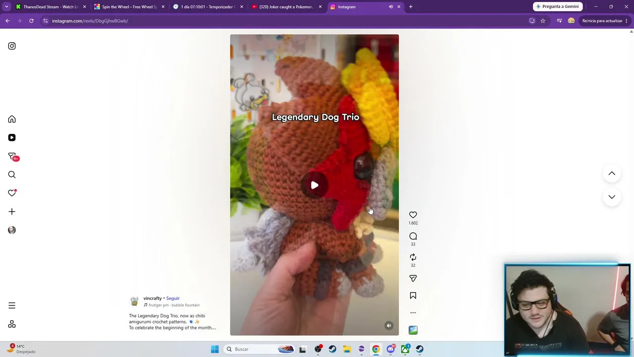The image size is (634, 357).
Task: Open OBS Studio from the taskbar
Action: pyautogui.click(x=318, y=349)
